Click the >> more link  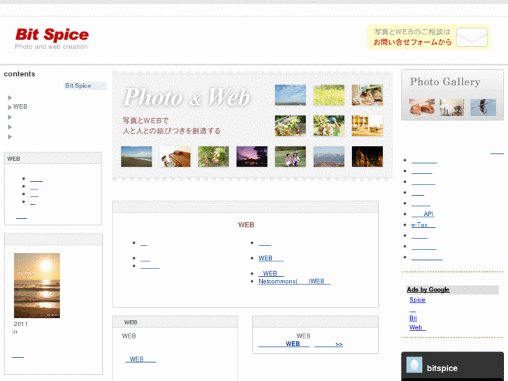[x=328, y=345]
